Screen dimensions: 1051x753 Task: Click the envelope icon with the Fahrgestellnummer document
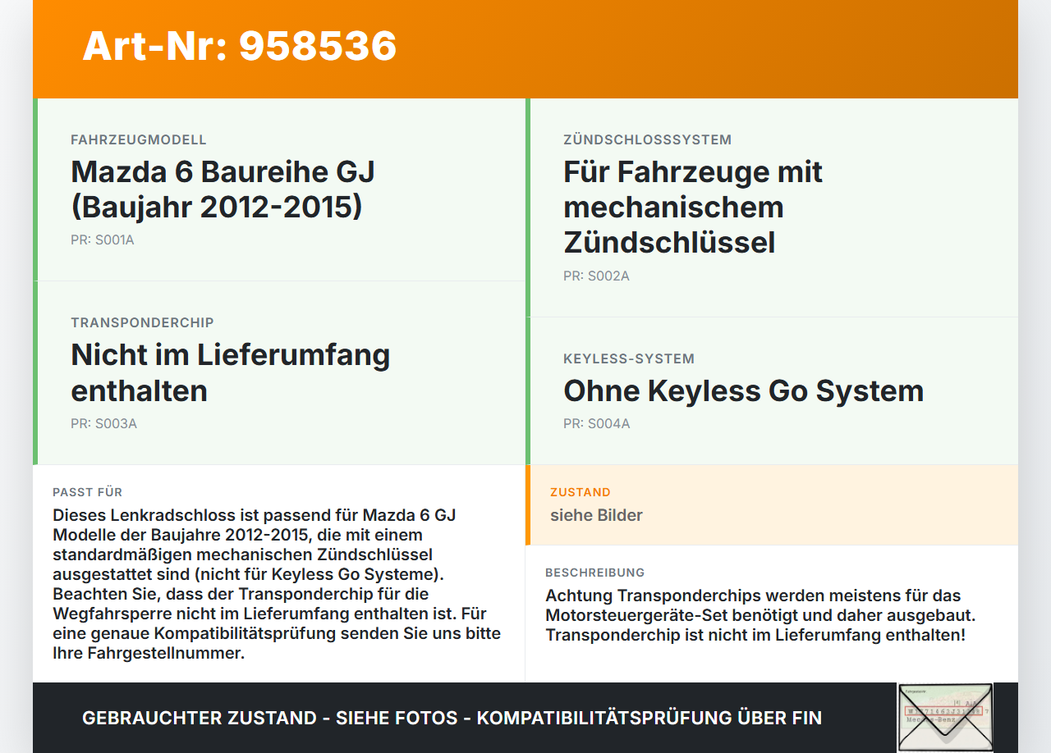(x=944, y=717)
